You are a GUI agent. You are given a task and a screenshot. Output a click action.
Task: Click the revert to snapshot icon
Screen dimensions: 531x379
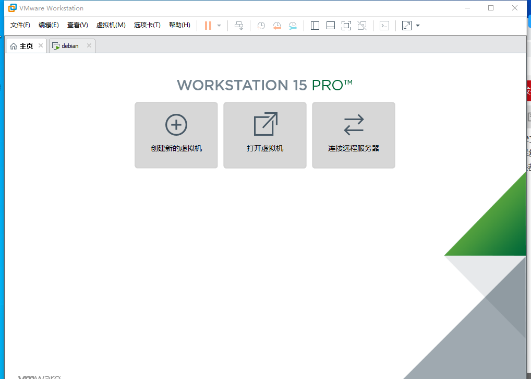[277, 26]
